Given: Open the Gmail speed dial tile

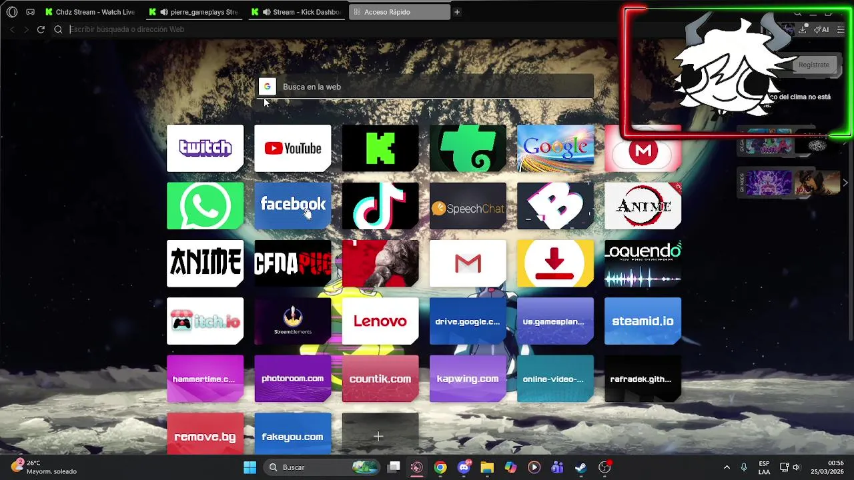Looking at the screenshot, I should [468, 263].
